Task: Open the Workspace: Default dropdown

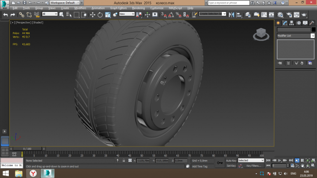Action: point(64,3)
